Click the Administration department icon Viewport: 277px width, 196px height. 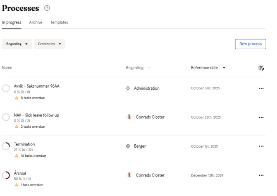(128, 88)
